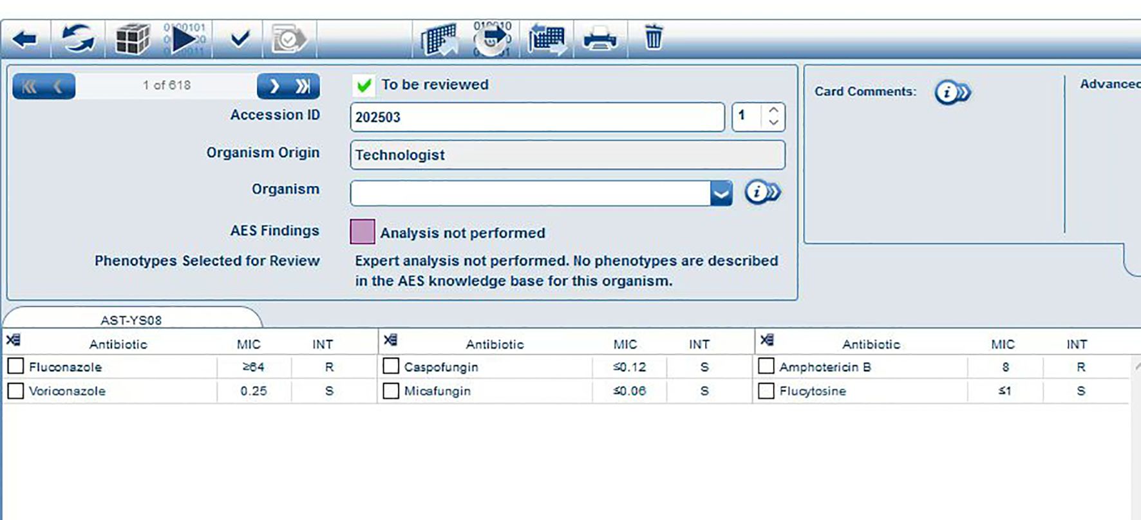Select the AST-YS08 tab
The height and width of the screenshot is (520, 1141).
pyautogui.click(x=131, y=319)
